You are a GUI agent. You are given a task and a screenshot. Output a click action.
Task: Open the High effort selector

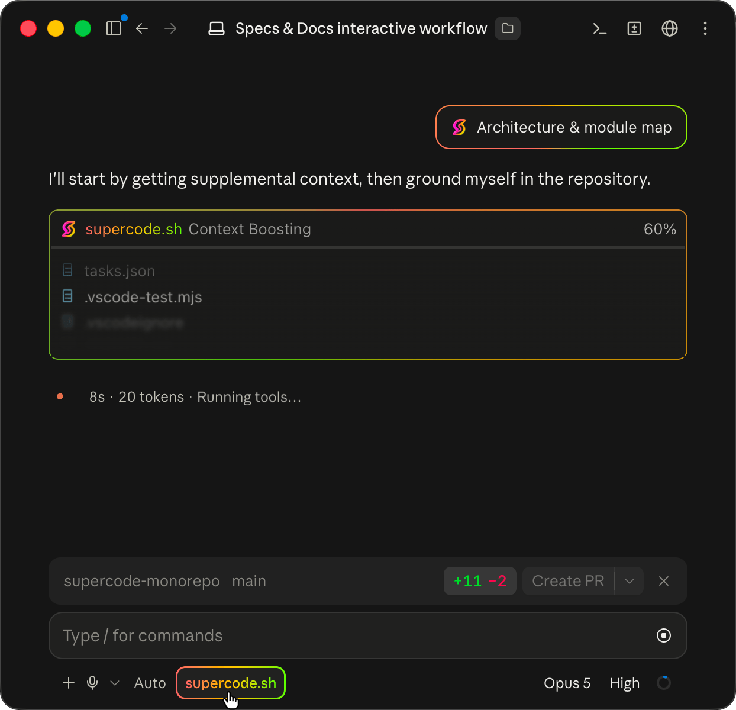625,683
